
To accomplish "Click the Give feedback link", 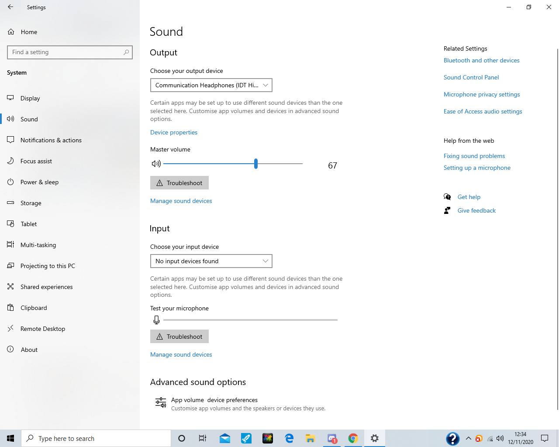I will tap(476, 210).
